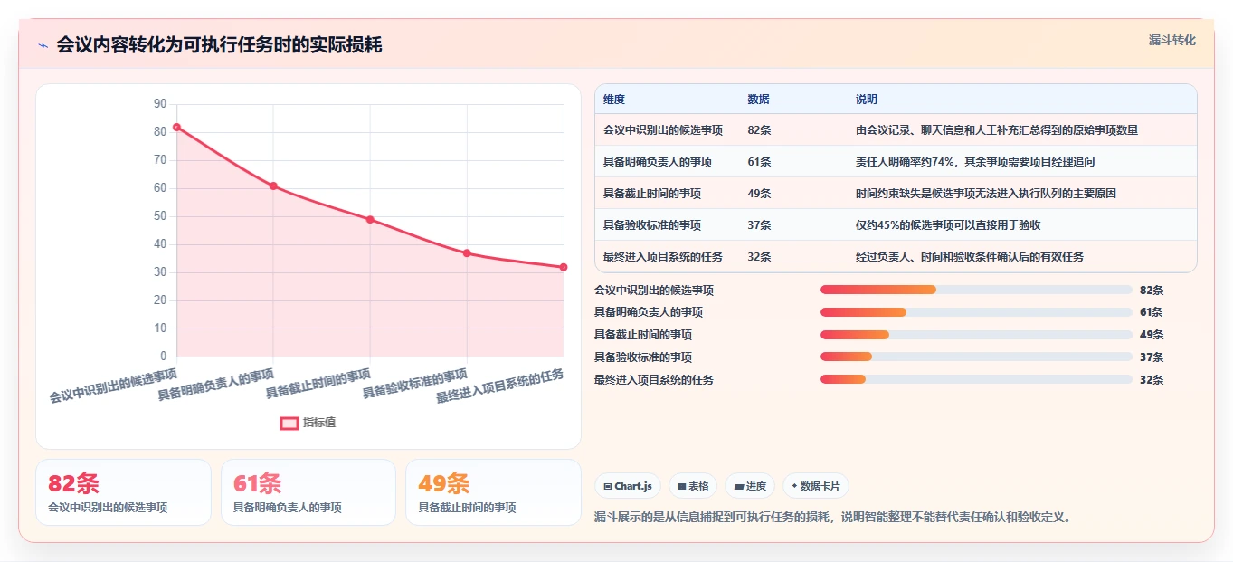Click the chart data point at value 49
Image resolution: width=1233 pixels, height=562 pixels.
[370, 220]
